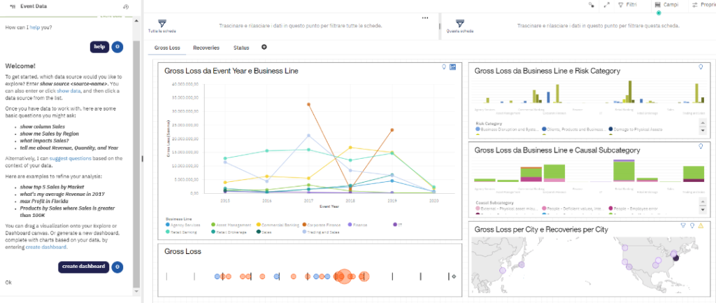716x303 pixels.
Task: Open the Filtri panel
Action: coord(627,5)
